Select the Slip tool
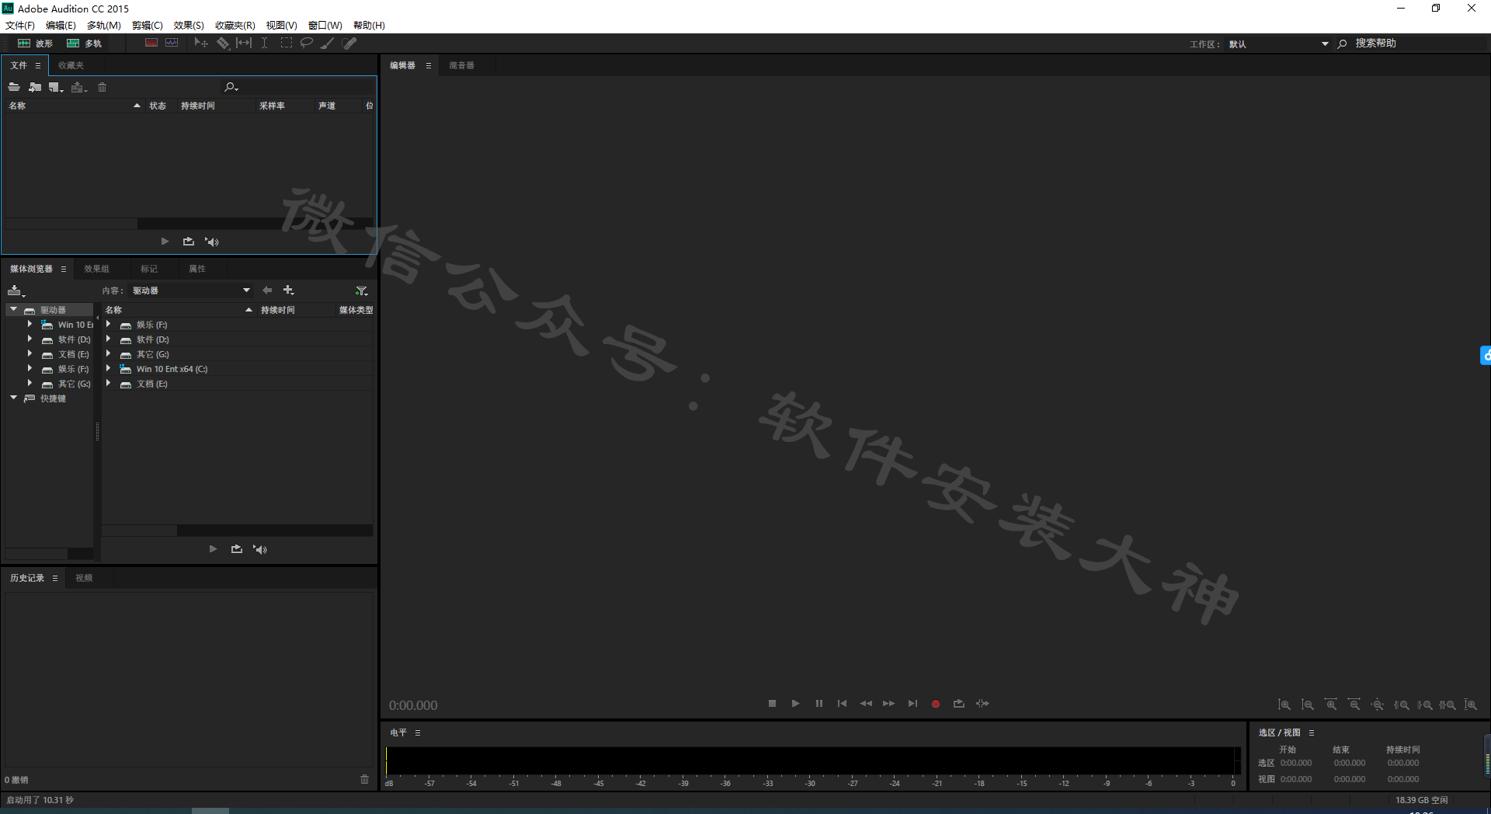This screenshot has height=814, width=1491. 244,43
